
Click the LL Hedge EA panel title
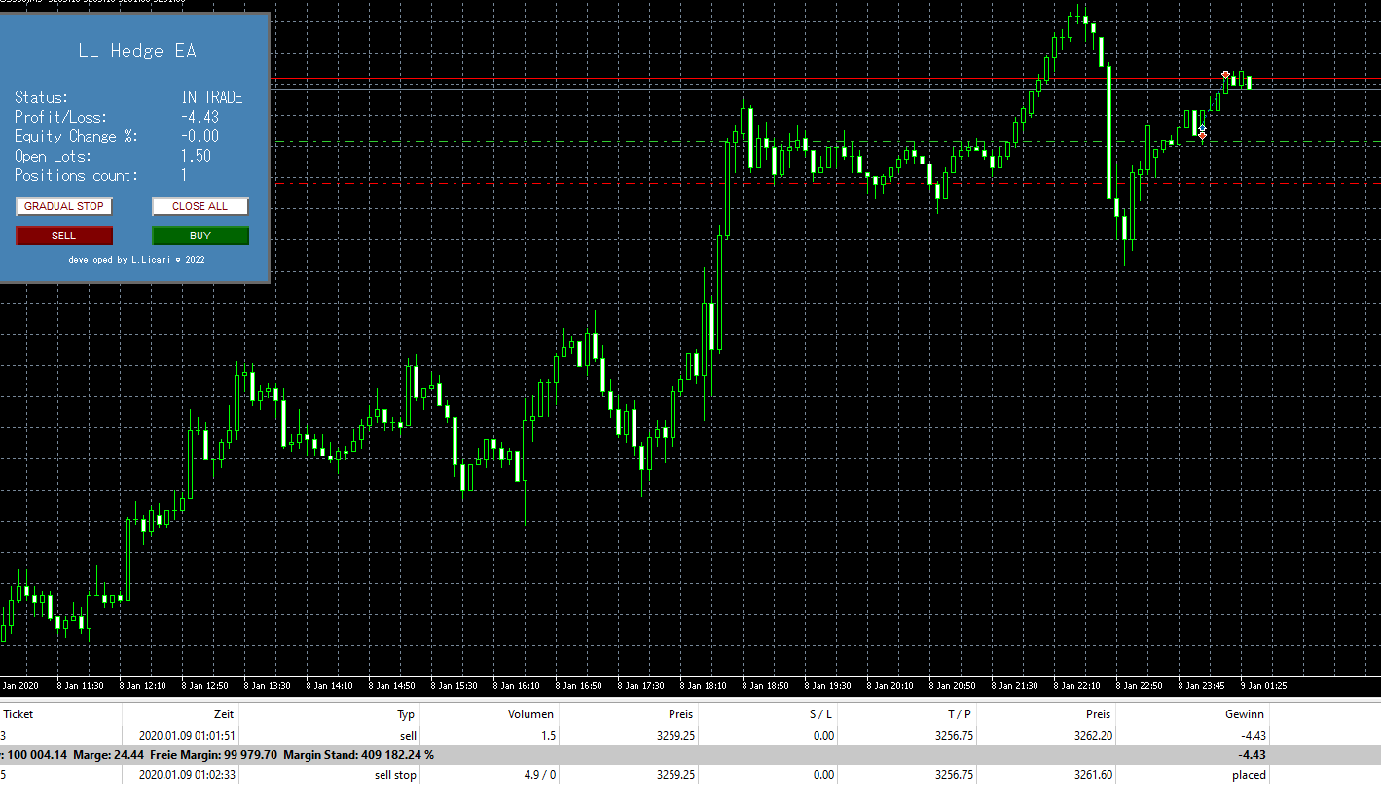[x=137, y=52]
